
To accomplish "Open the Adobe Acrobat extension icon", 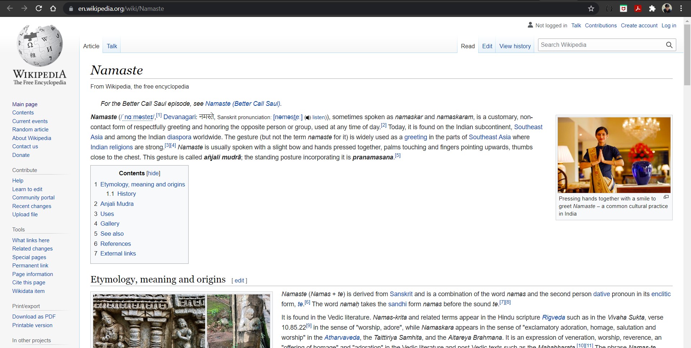I will click(638, 9).
